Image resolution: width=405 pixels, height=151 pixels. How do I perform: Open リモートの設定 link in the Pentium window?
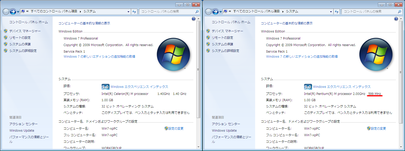222,37
